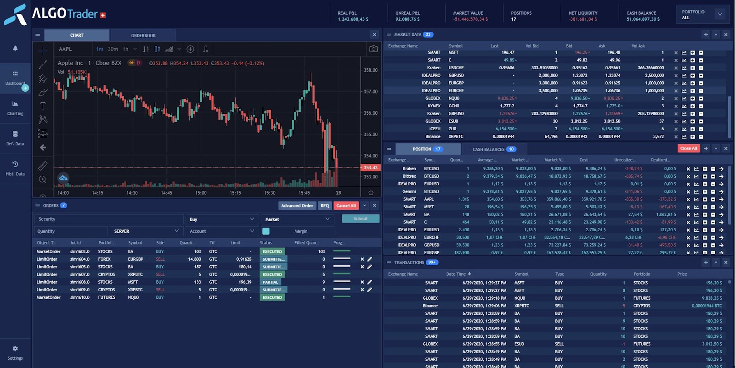This screenshot has width=735, height=368.
Task: Click plus icon on NQU0 Market Data row
Action: pyautogui.click(x=693, y=98)
